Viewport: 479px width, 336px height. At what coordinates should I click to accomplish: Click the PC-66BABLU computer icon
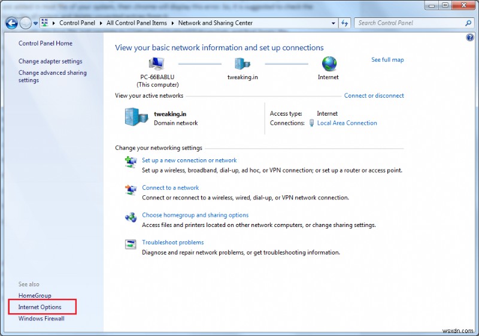157,63
